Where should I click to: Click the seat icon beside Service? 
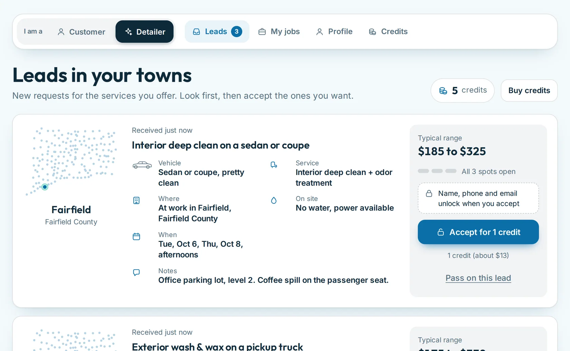274,165
